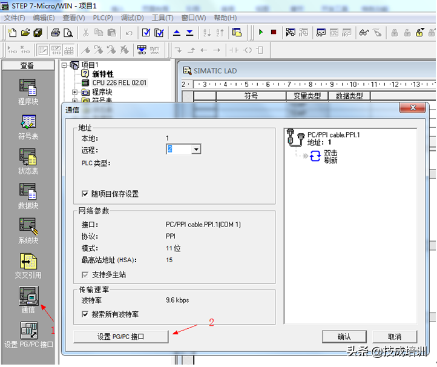Select the PC/PPI cable.PPI.1 device icon
This screenshot has height=367, width=437.
point(295,137)
